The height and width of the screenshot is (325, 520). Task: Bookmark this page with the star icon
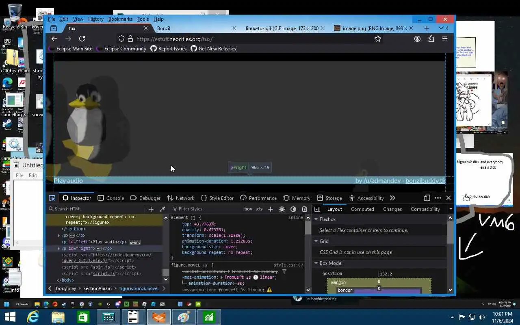378,39
